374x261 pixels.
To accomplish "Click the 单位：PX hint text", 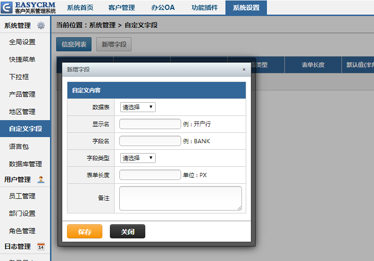I will (195, 175).
